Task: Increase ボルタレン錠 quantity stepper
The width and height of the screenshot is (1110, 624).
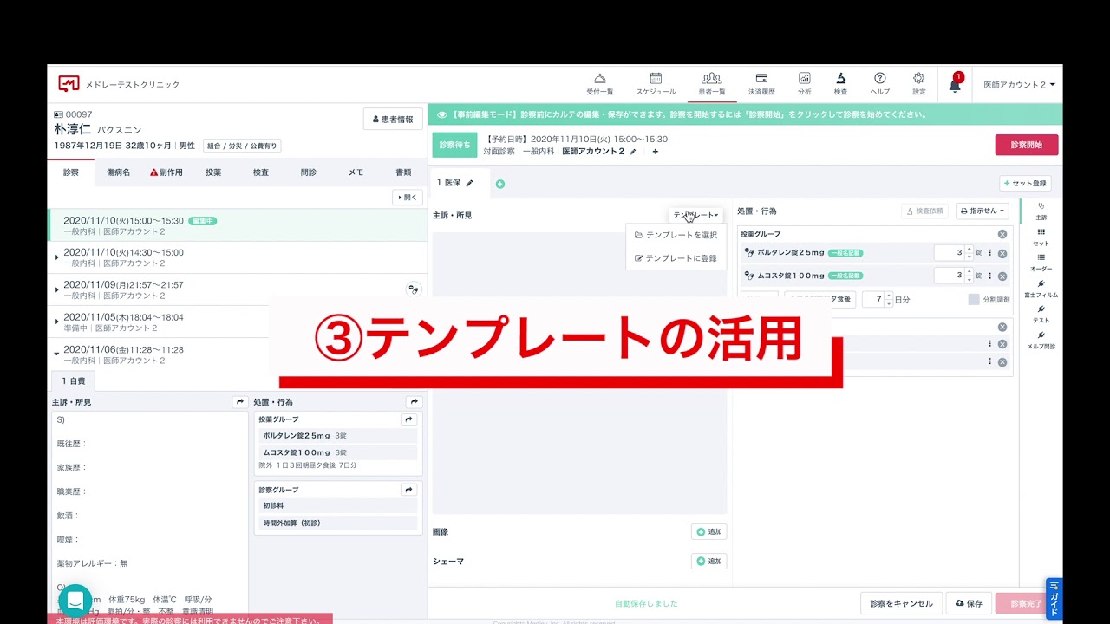Action: point(969,250)
